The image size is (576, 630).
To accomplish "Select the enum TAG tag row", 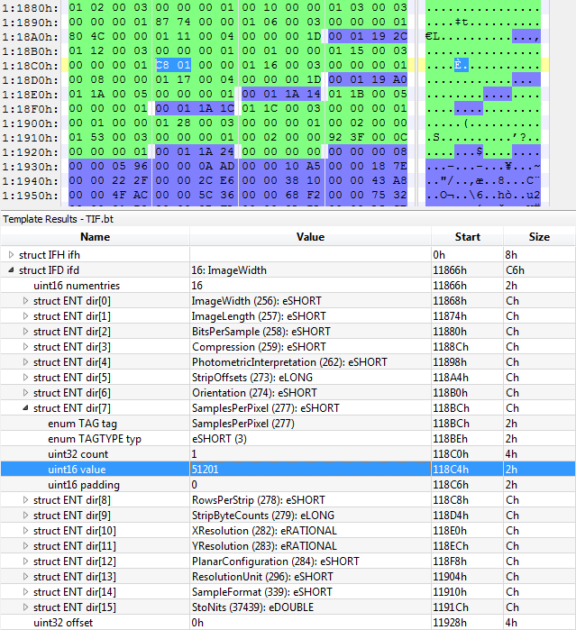I will (x=288, y=424).
